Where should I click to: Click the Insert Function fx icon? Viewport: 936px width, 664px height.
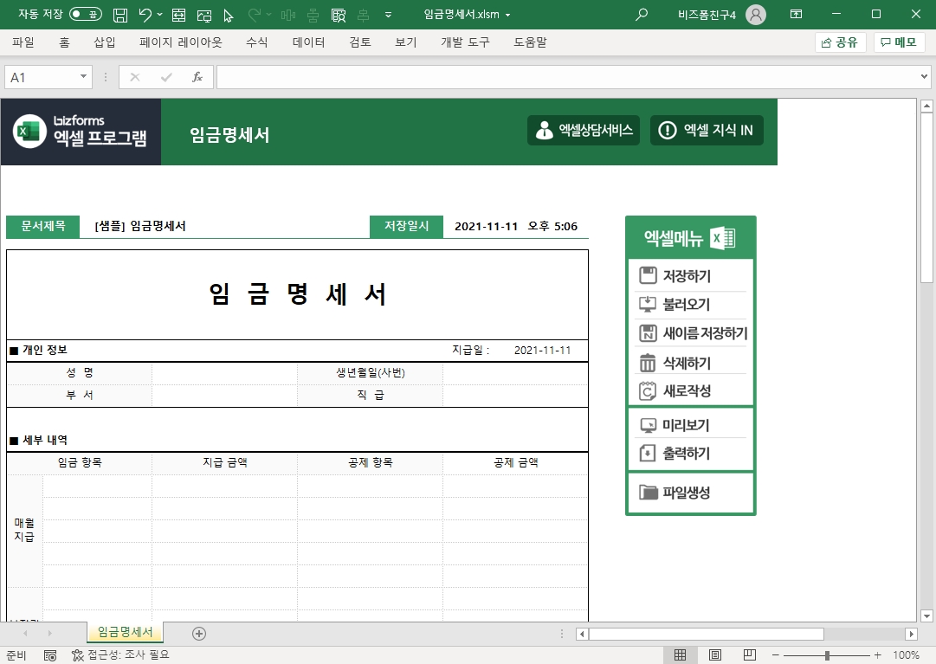[x=197, y=77]
